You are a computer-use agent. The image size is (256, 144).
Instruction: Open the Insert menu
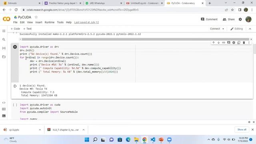point(39,22)
